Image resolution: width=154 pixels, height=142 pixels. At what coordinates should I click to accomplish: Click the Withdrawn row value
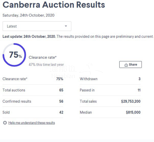click(x=139, y=79)
